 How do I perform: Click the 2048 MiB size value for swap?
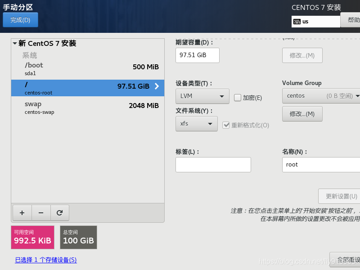pos(144,106)
